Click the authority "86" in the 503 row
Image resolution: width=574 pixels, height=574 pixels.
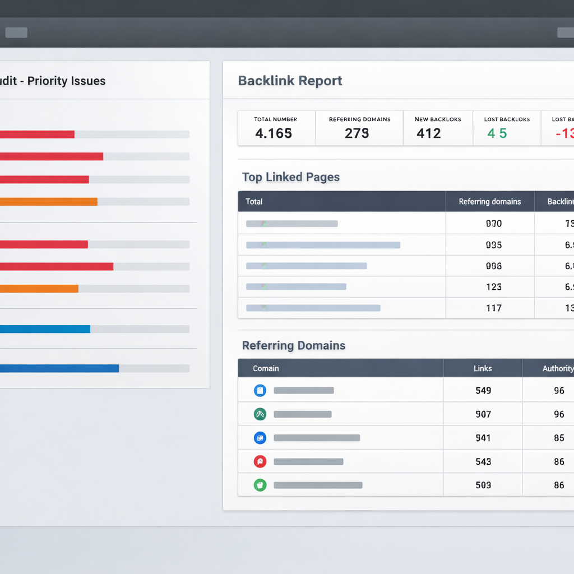coord(559,485)
